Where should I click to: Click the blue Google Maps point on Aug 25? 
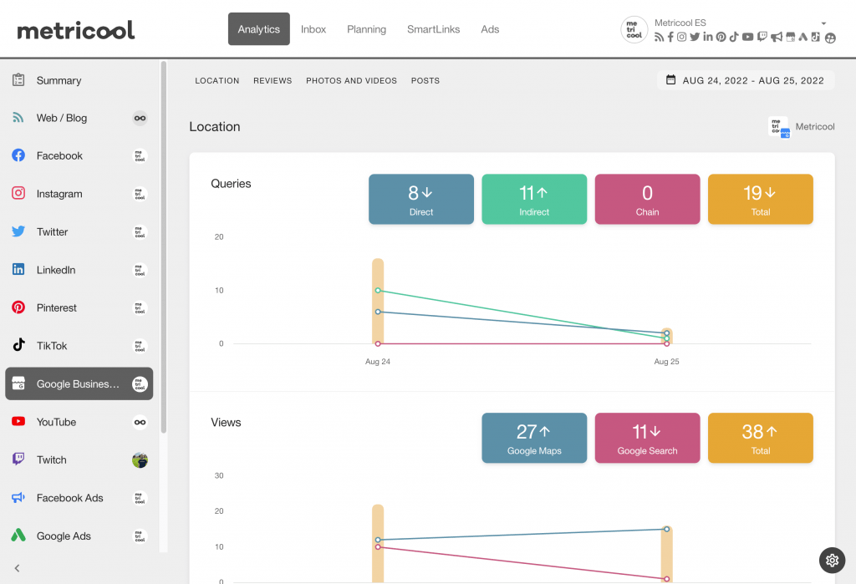666,529
